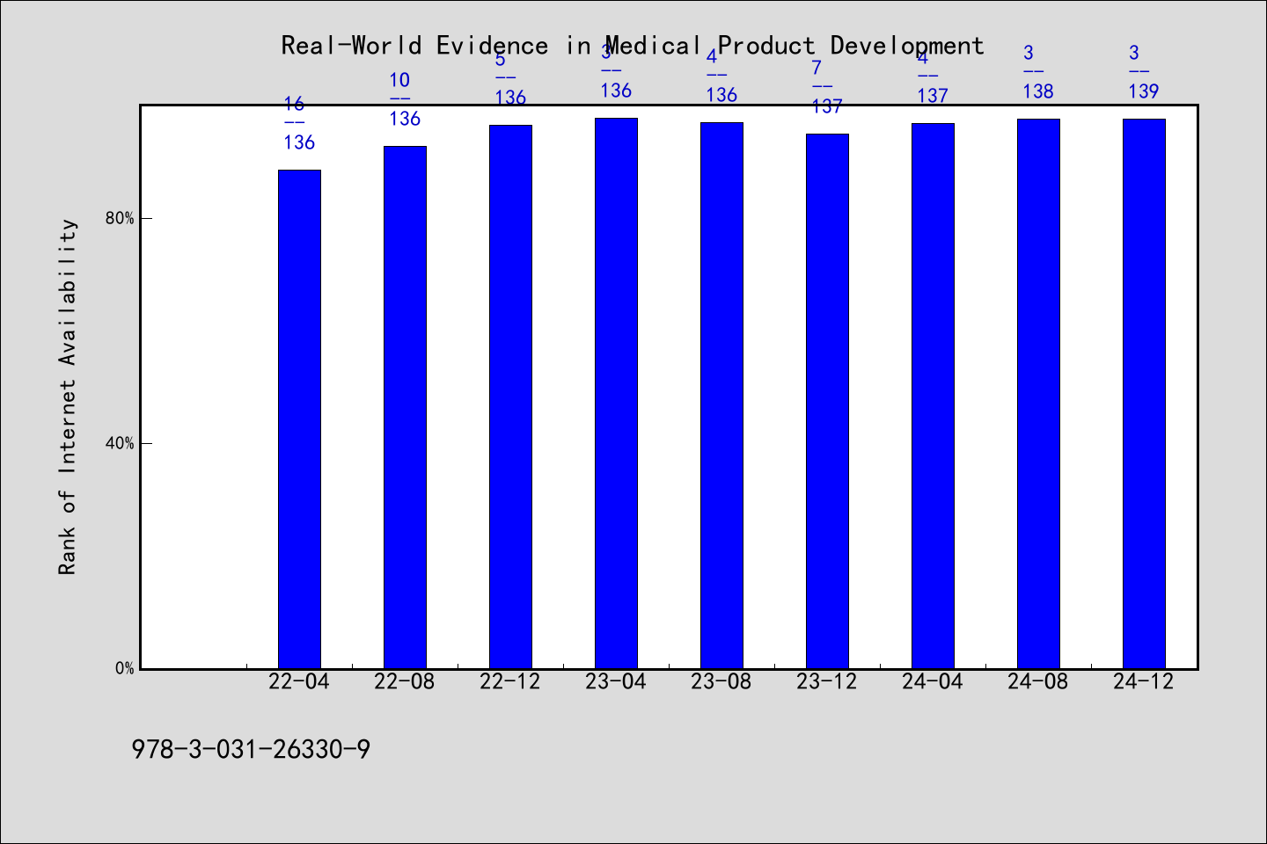The height and width of the screenshot is (844, 1267).
Task: Click the rank label 3/136 above 23-04 bar
Action: pyautogui.click(x=616, y=71)
